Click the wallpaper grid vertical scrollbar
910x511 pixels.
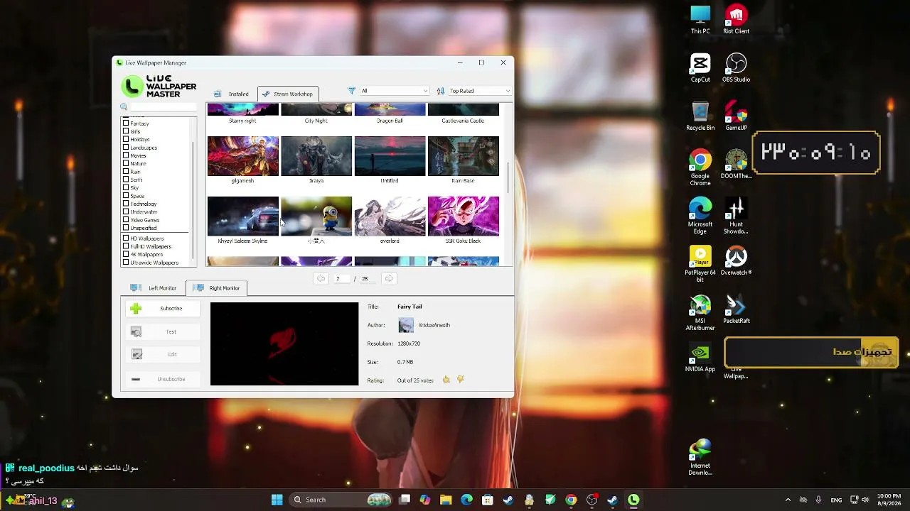508,177
